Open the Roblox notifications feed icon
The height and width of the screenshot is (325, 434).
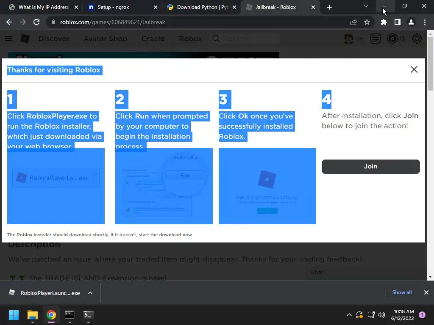[x=376, y=39]
